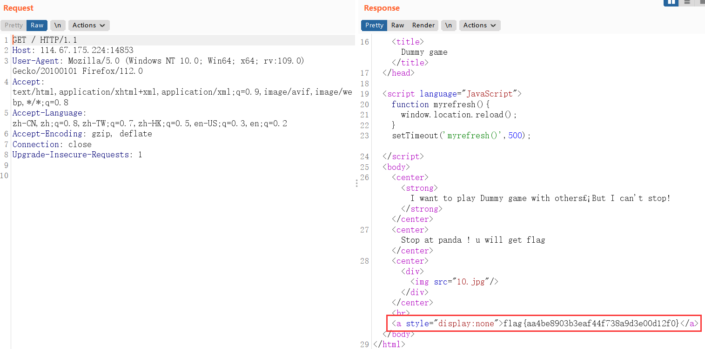Select the Pretty tab in Request panel

13,26
